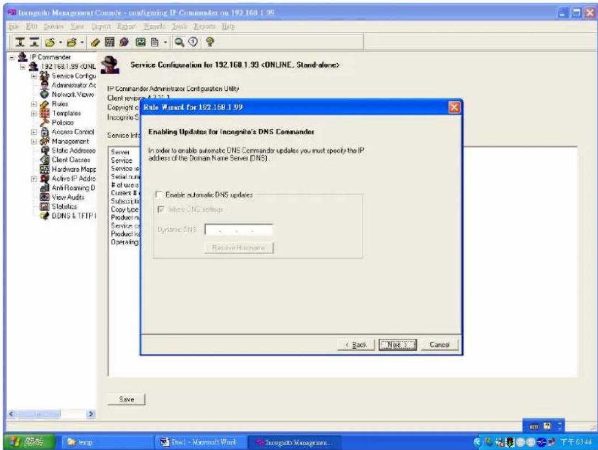This screenshot has height=450, width=598.
Task: Select the Client Classes tree icon
Action: pos(45,160)
